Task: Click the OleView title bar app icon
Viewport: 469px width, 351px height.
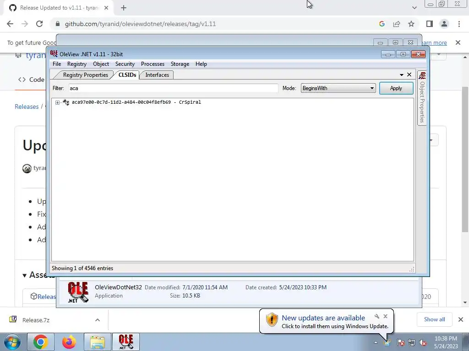Action: [54, 54]
